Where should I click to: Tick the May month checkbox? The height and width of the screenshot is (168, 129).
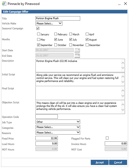point(38,39)
